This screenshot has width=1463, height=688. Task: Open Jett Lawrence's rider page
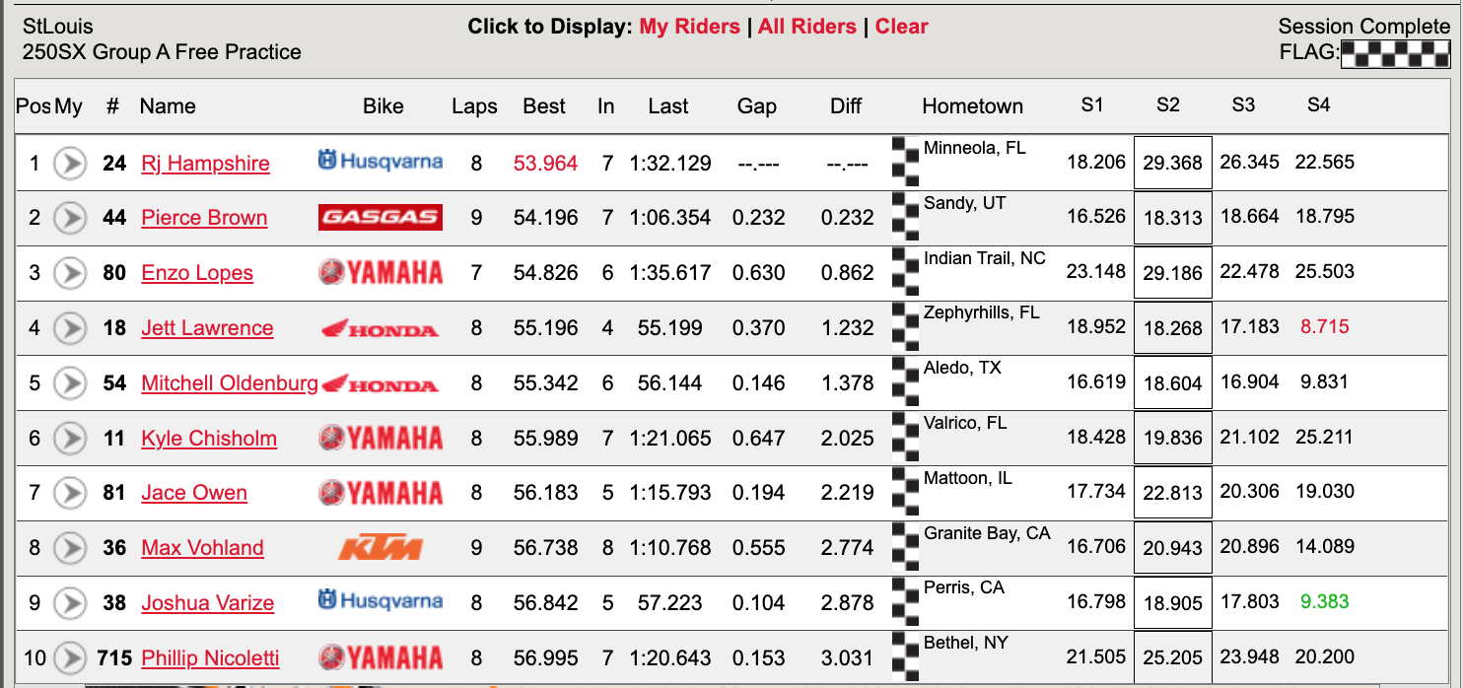(x=207, y=327)
